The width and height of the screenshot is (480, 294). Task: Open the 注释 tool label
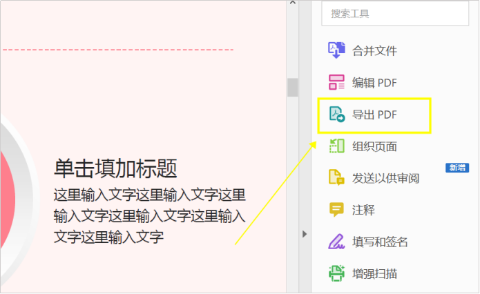363,210
